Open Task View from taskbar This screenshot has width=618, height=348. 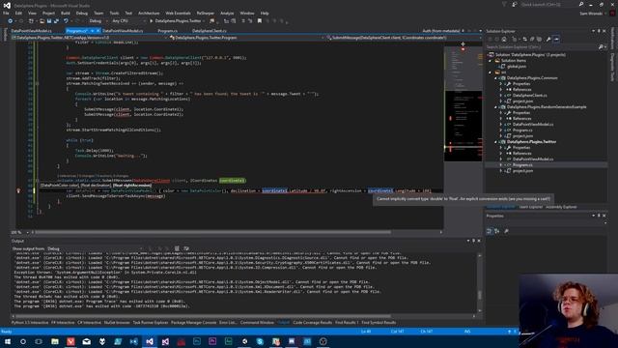(39, 341)
